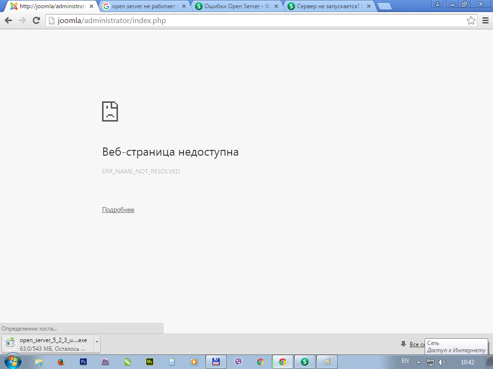The image size is (493, 369).
Task: Open the Chrome user profile button
Action: (438, 4)
